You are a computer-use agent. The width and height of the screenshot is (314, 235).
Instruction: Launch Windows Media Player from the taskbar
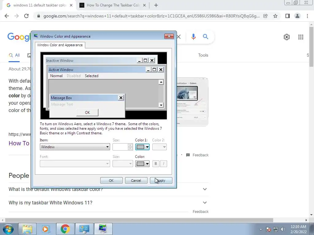pyautogui.click(x=46, y=229)
